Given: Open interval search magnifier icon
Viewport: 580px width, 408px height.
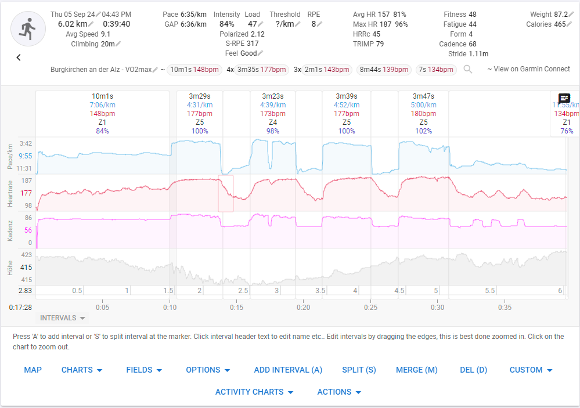Looking at the screenshot, I should (x=468, y=69).
